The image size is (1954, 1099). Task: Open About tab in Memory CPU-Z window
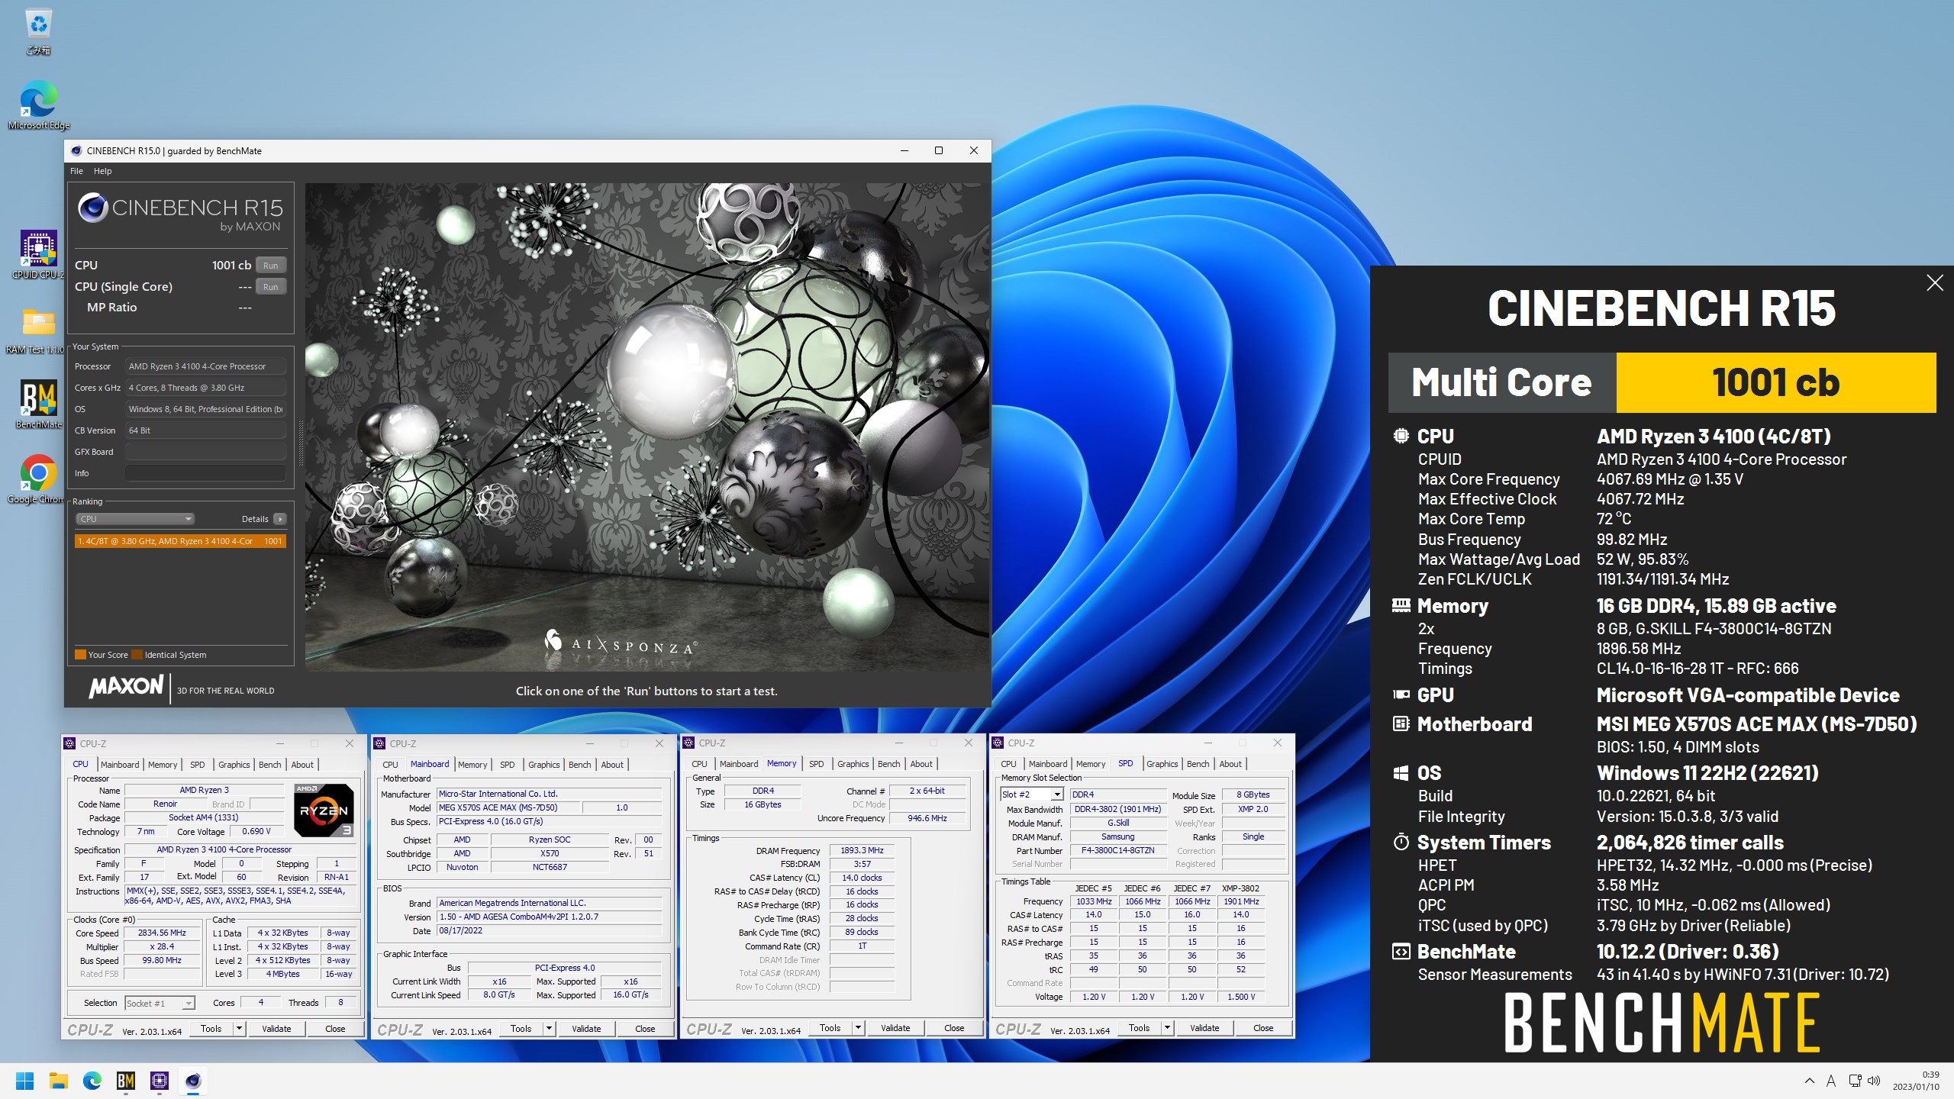pyautogui.click(x=921, y=764)
